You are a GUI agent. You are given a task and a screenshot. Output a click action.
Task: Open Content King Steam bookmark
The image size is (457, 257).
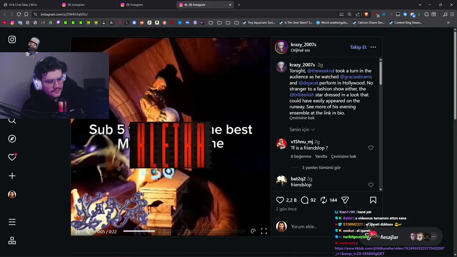click(406, 22)
